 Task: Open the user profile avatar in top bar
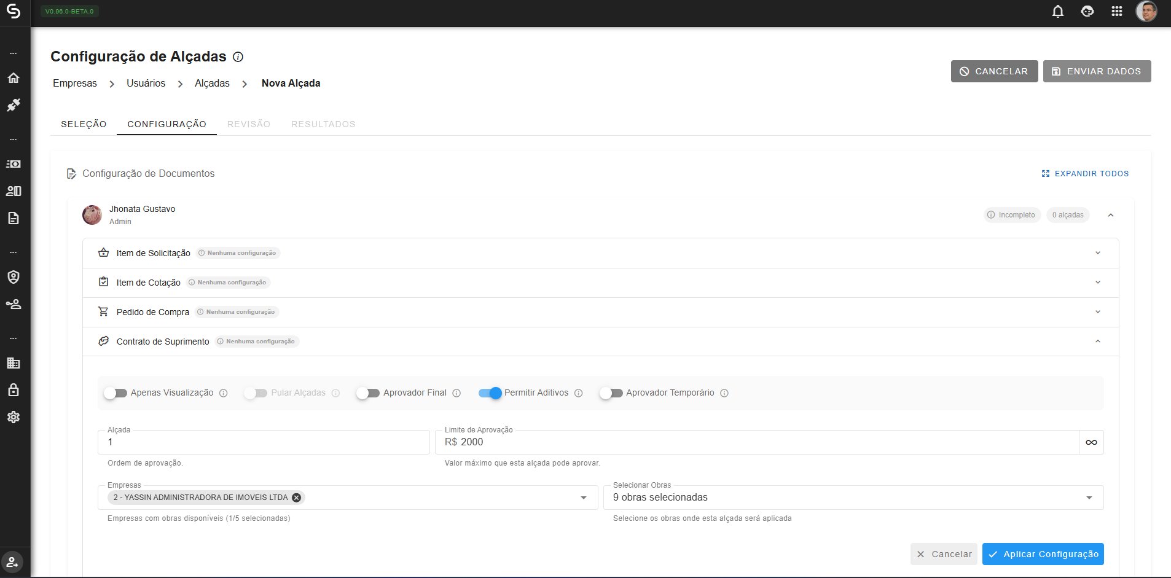pos(1146,11)
